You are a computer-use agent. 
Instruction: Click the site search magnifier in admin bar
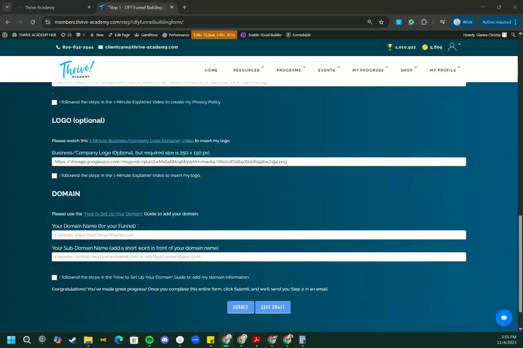[x=513, y=35]
